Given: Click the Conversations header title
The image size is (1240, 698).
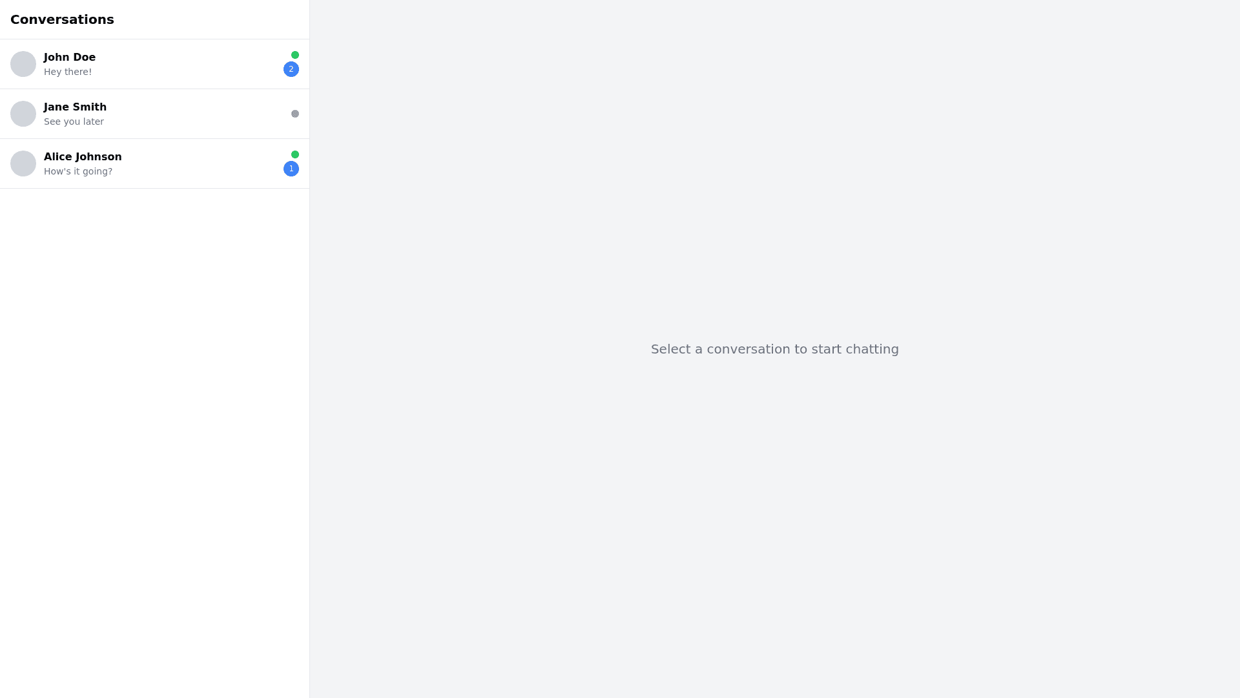Looking at the screenshot, I should tap(62, 19).
